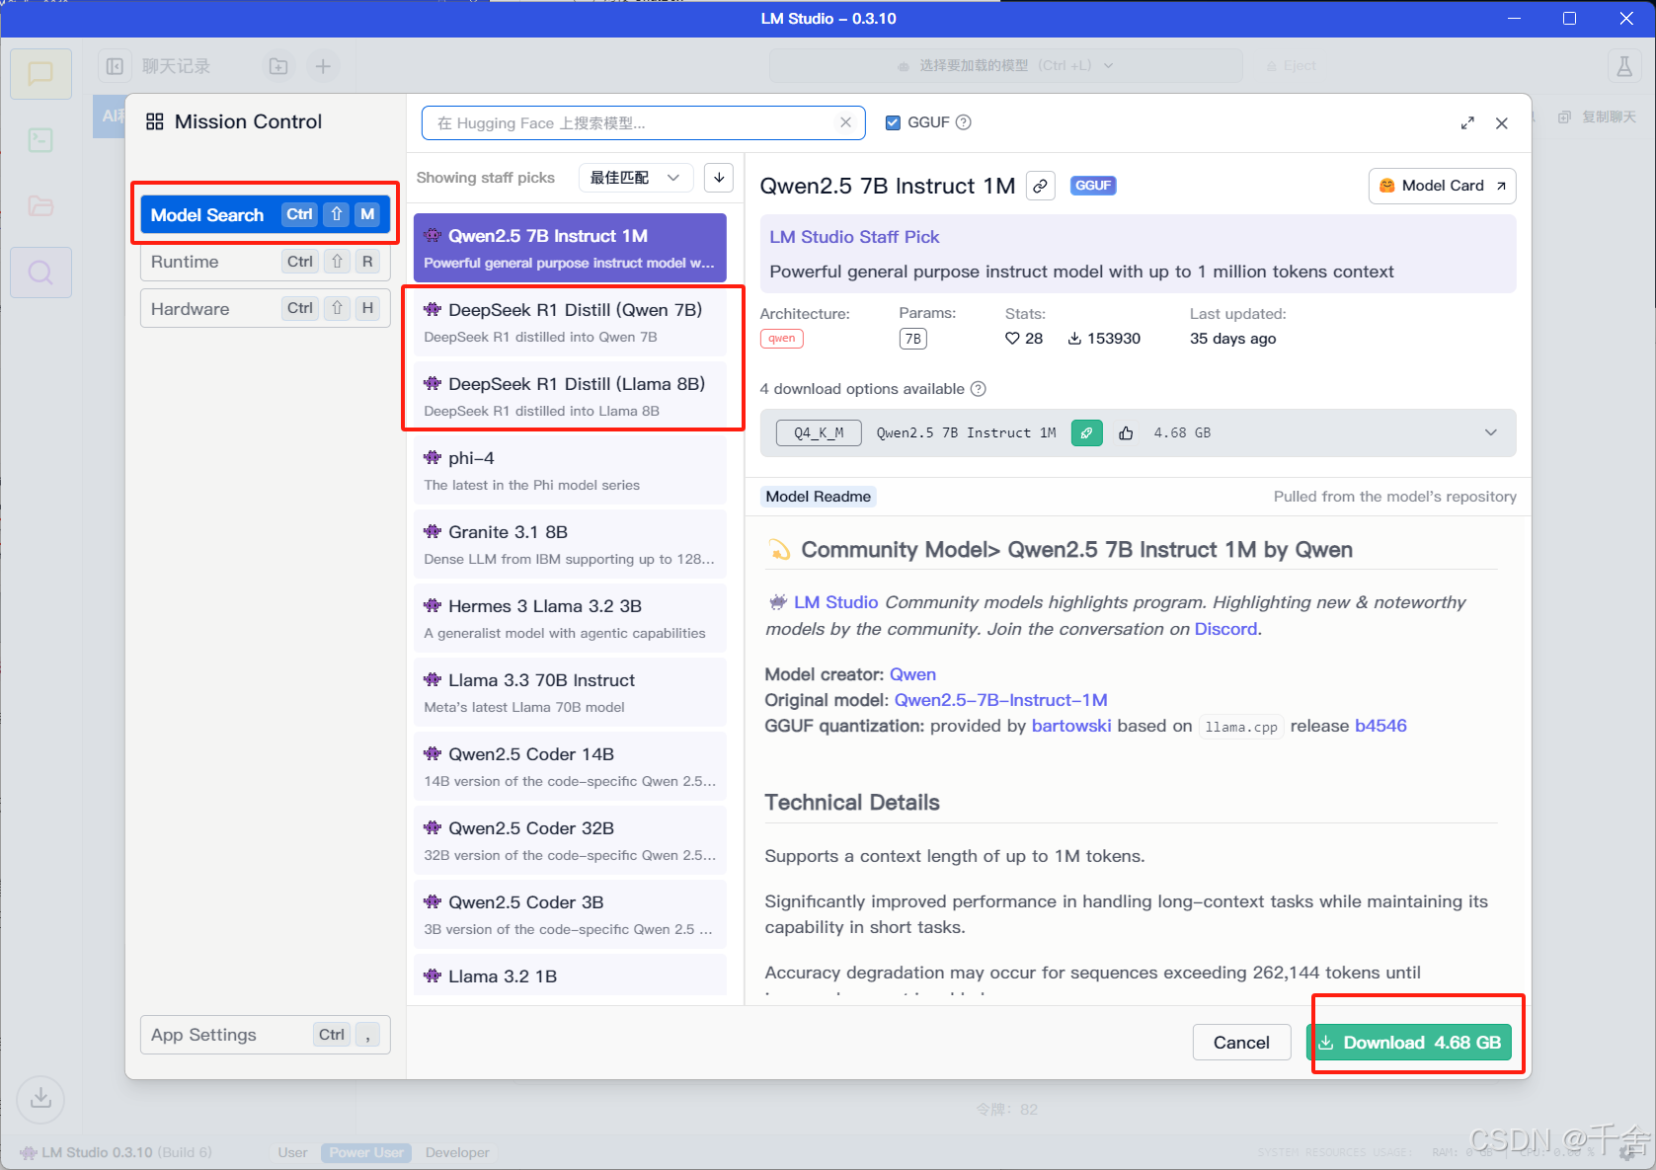Image resolution: width=1656 pixels, height=1170 pixels.
Task: Select Llama 3.2 1B model
Action: point(570,976)
